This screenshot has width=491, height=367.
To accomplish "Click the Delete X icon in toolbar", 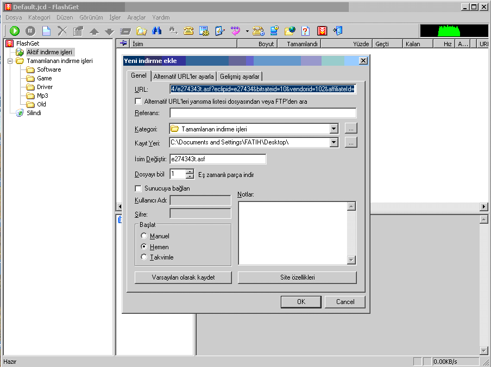I will [x=62, y=30].
